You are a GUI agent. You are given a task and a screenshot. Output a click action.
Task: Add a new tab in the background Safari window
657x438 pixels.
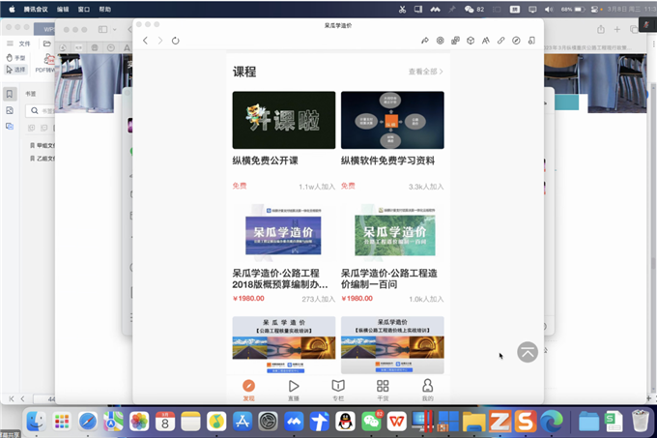[617, 29]
